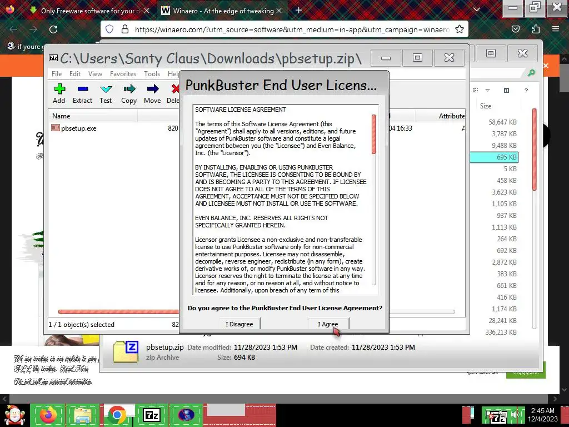
Task: Click the Firefox back arrow
Action: click(x=13, y=29)
